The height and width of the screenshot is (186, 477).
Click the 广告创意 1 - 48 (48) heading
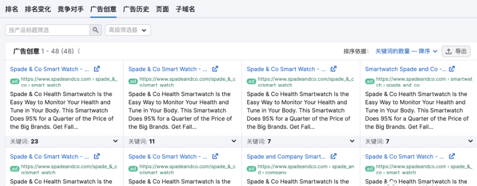(43, 51)
